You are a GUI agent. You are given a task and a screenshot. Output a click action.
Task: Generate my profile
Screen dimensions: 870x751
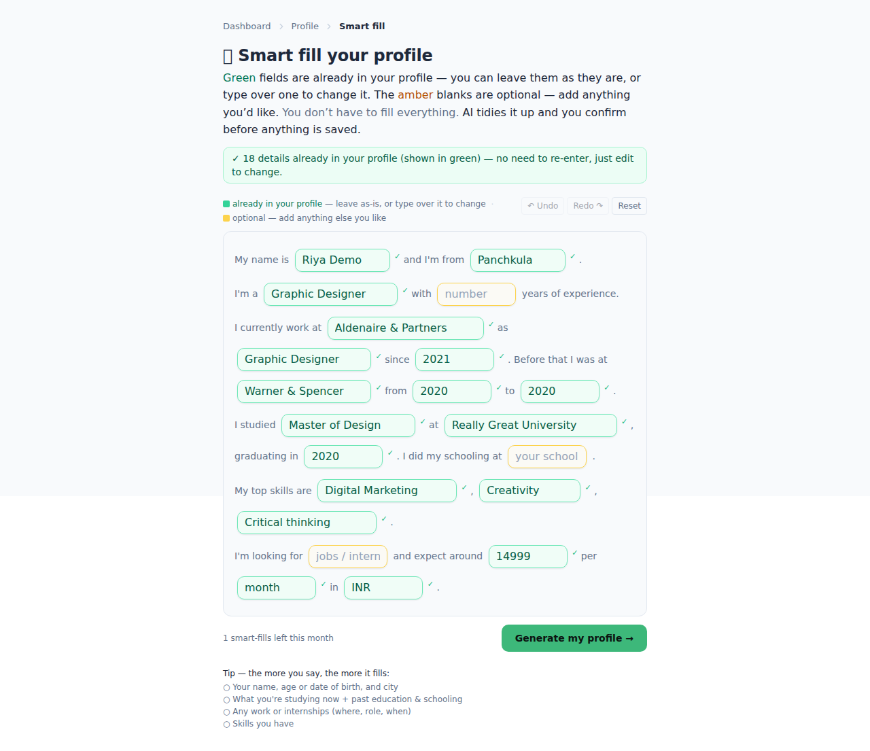(574, 638)
